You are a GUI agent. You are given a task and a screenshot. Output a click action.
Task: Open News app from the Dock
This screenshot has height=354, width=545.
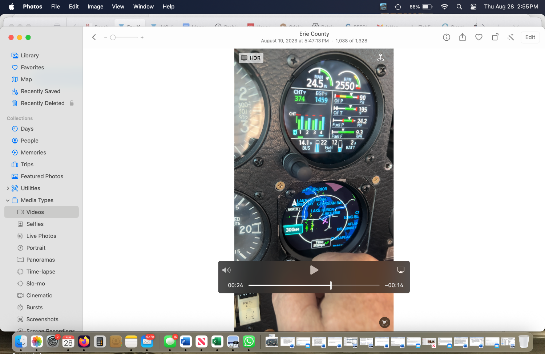click(x=202, y=342)
